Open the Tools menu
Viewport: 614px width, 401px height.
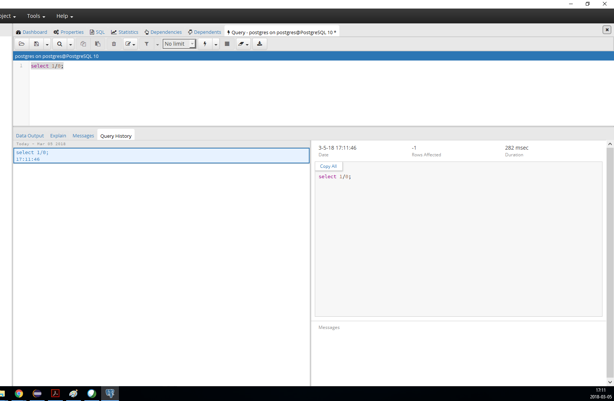coord(36,16)
